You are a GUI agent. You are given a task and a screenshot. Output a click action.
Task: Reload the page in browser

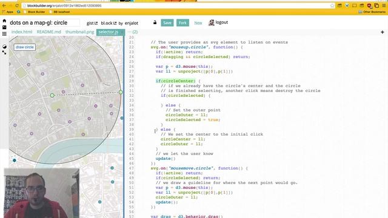(17, 5)
